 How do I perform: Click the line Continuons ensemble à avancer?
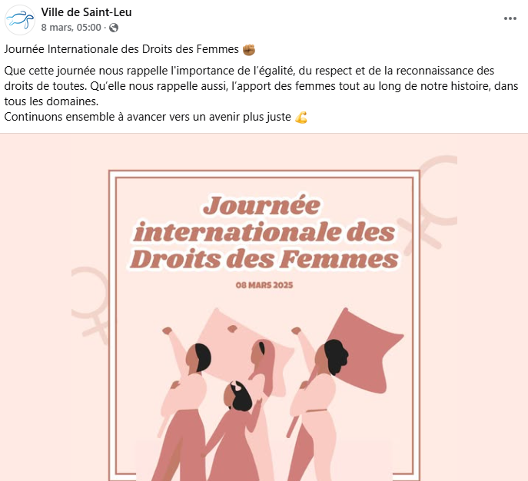(x=148, y=117)
